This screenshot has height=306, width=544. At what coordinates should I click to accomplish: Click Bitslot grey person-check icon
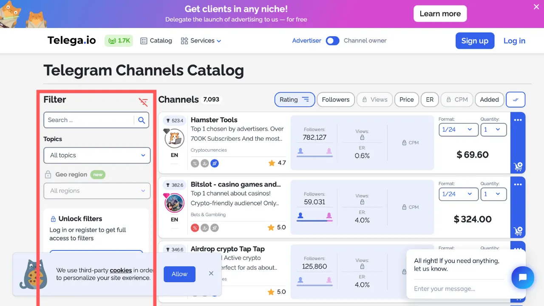click(205, 228)
